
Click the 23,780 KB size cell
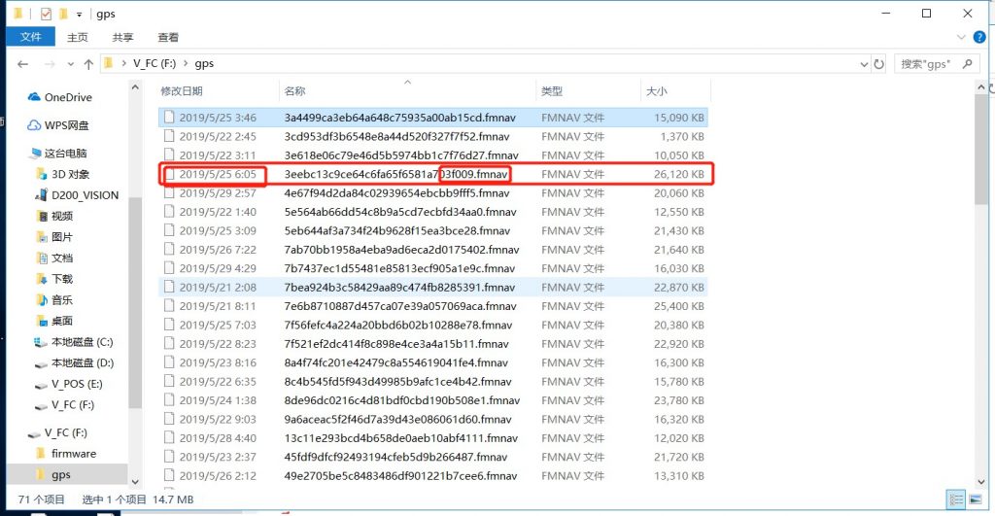679,400
